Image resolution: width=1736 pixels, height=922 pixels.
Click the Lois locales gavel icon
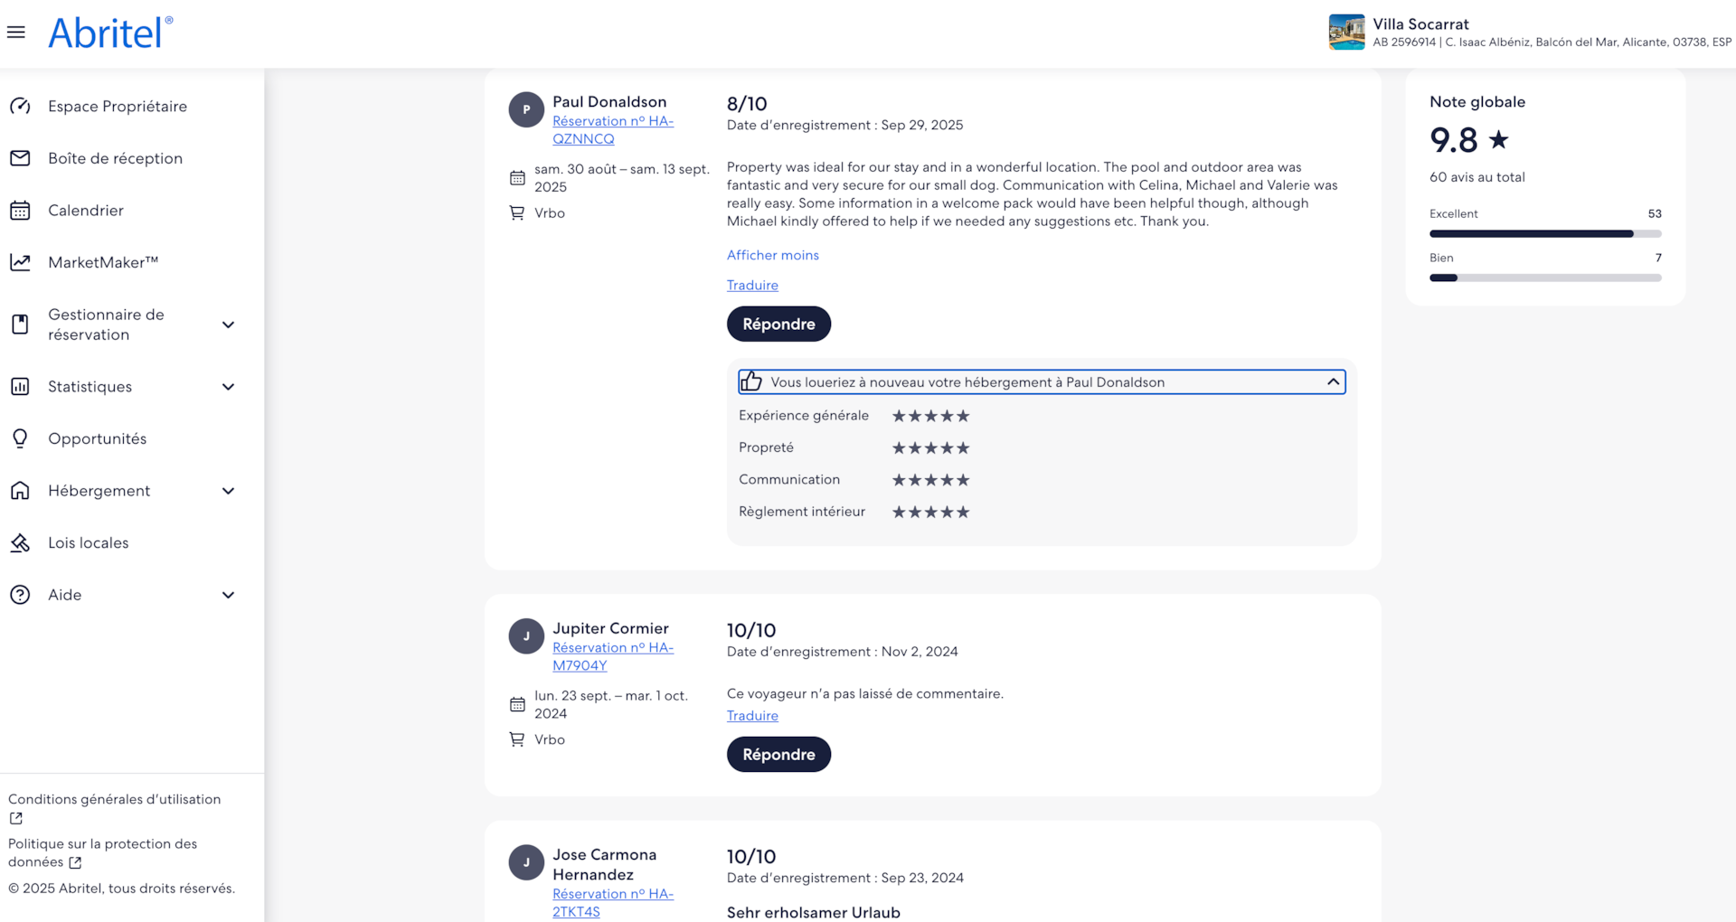tap(20, 543)
